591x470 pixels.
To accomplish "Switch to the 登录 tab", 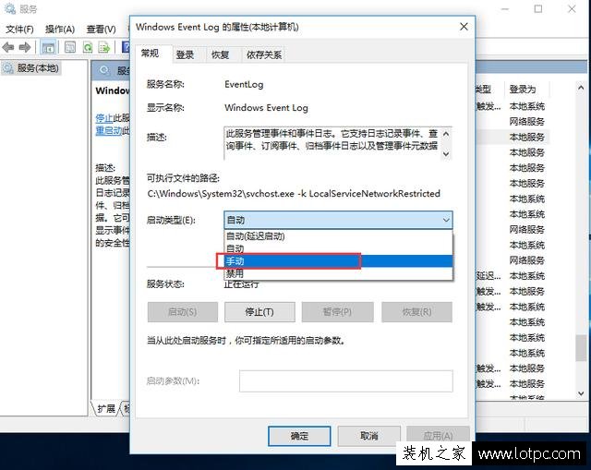I will pyautogui.click(x=185, y=55).
